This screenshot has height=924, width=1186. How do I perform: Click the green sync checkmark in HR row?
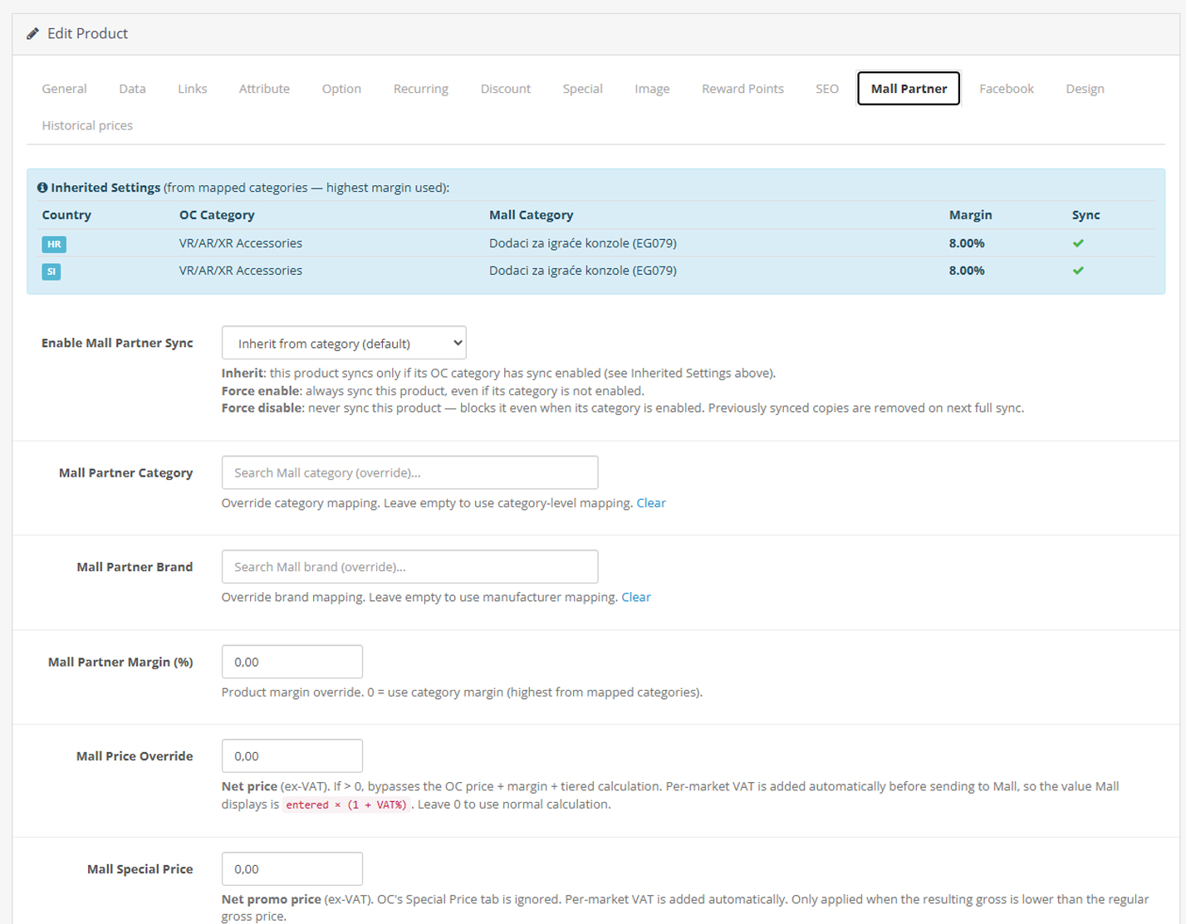click(x=1078, y=243)
